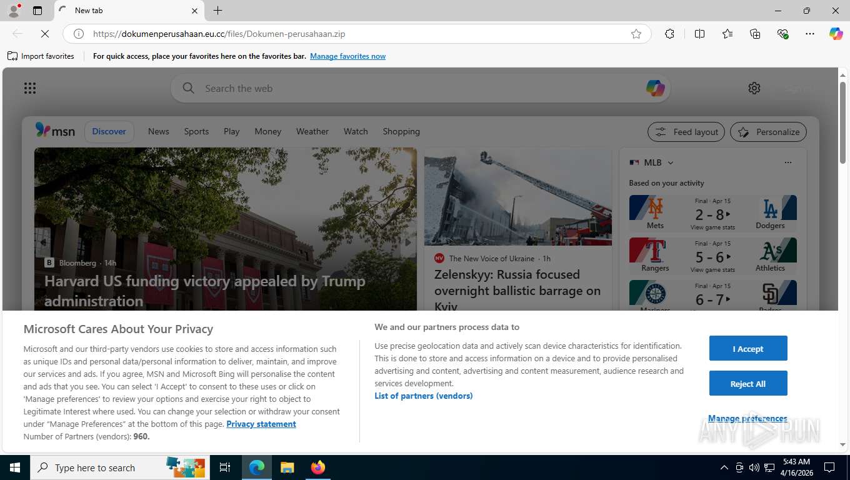Click the Feed layout button
The width and height of the screenshot is (850, 480).
[x=686, y=132]
